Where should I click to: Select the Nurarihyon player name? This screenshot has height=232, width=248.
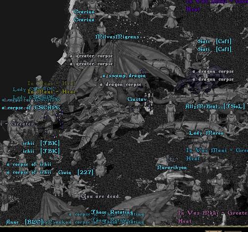(x=172, y=168)
